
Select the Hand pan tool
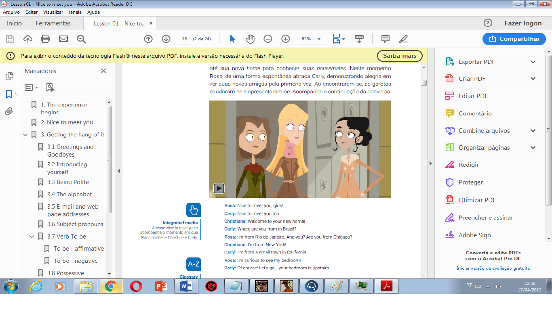251,39
